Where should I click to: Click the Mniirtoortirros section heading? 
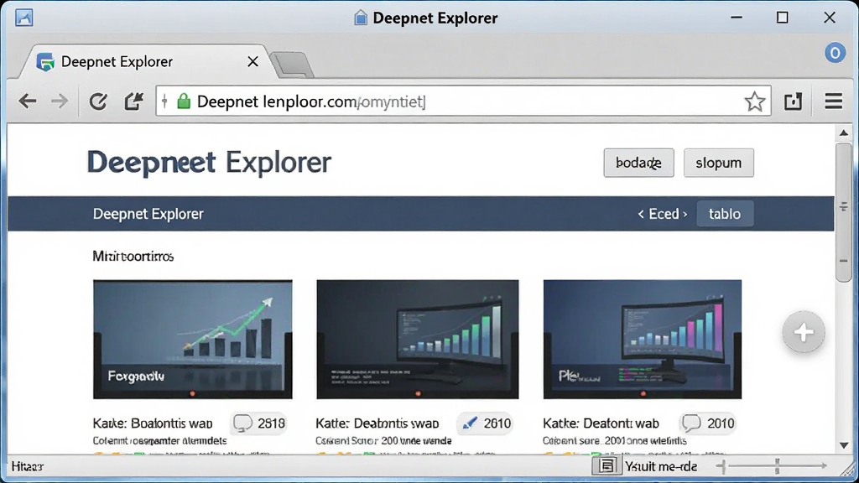point(133,257)
